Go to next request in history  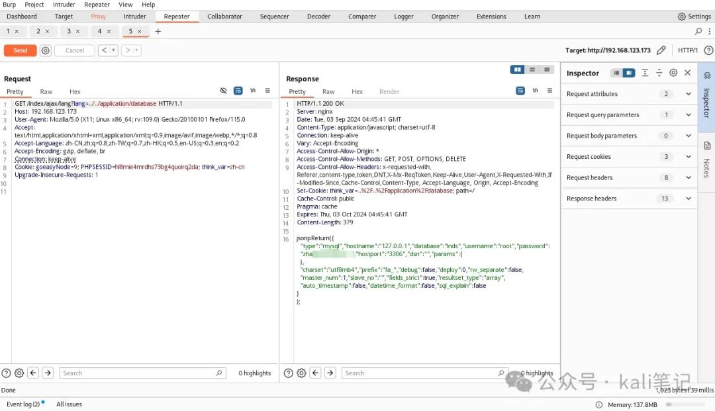tap(128, 50)
